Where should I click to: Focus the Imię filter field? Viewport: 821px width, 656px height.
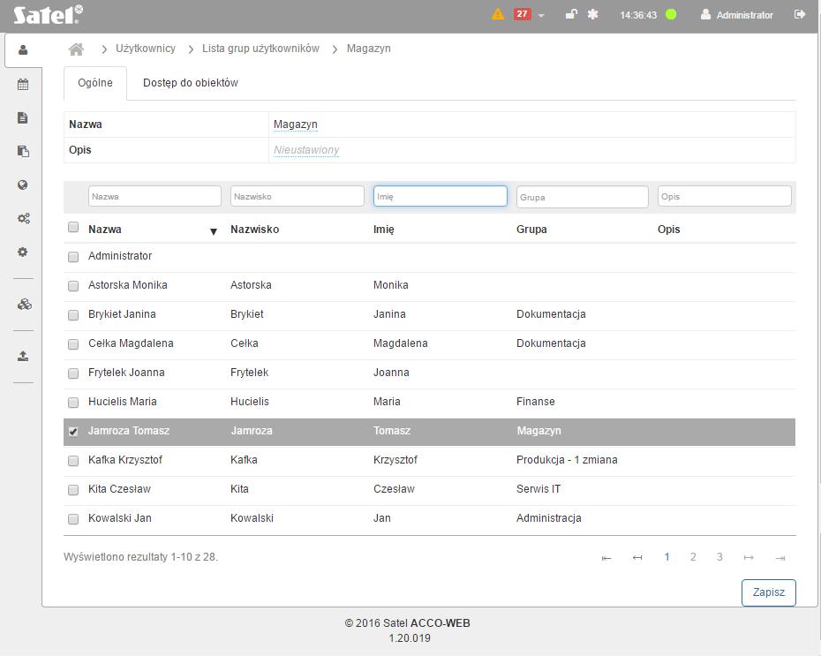click(440, 196)
